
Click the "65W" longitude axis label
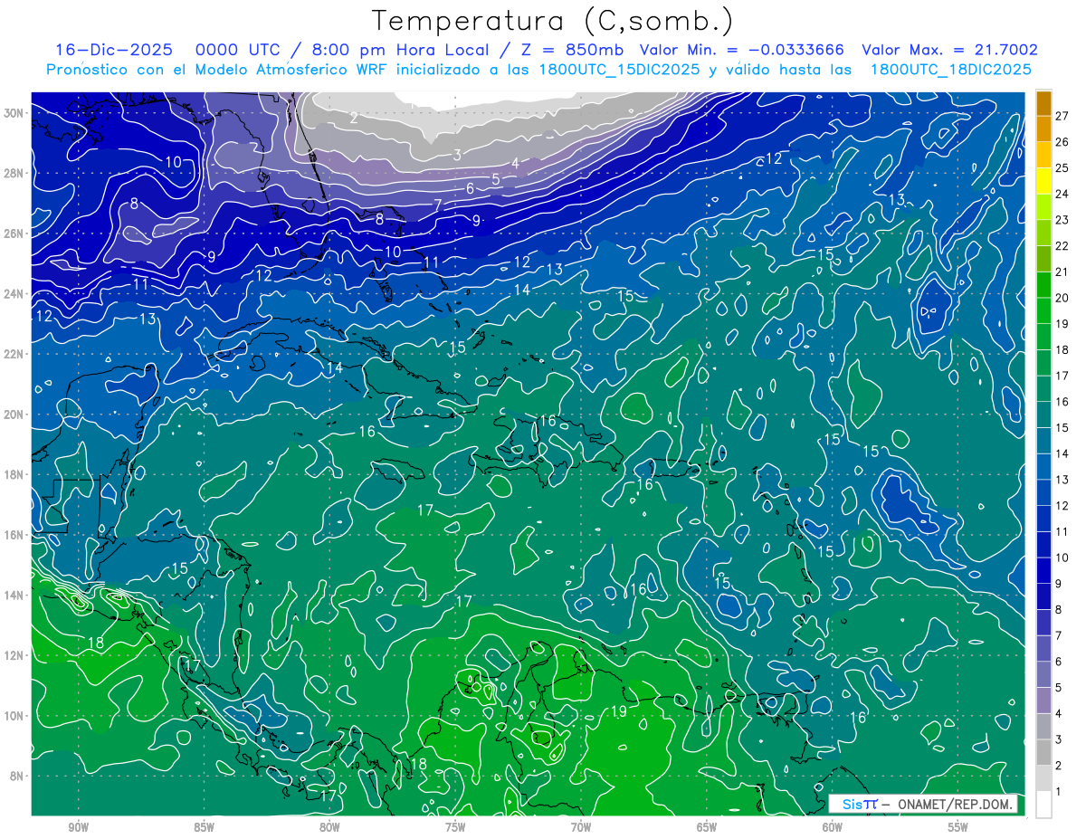tap(707, 827)
